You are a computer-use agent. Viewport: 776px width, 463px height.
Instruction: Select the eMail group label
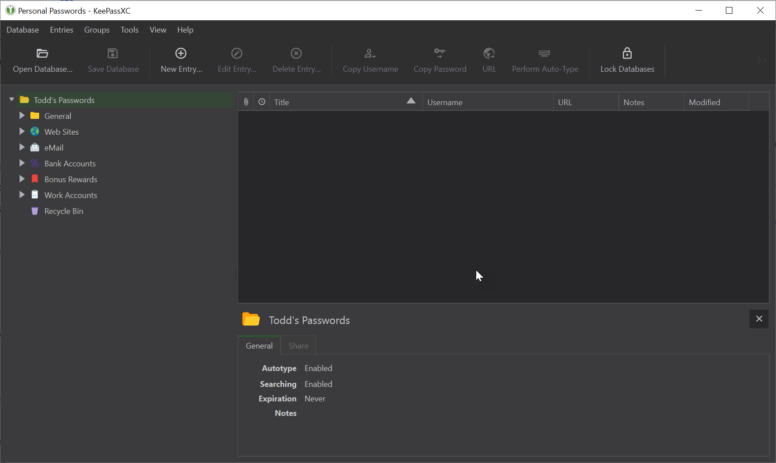tap(54, 148)
